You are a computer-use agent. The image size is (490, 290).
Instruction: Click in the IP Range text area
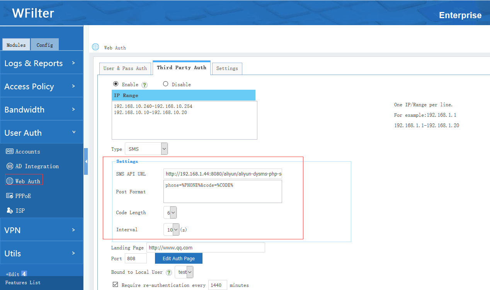point(184,120)
